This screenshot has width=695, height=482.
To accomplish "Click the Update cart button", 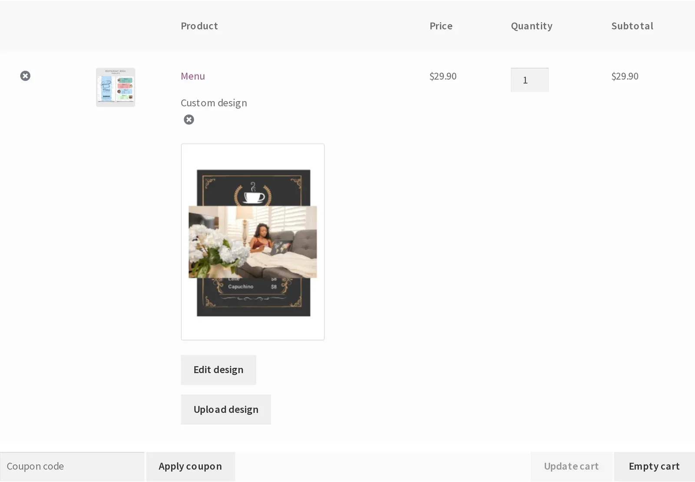I will coord(571,466).
